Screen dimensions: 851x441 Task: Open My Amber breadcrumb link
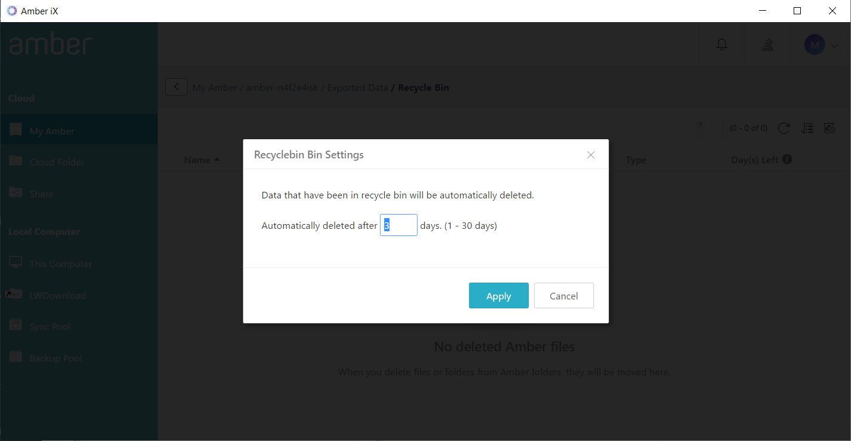click(x=215, y=88)
